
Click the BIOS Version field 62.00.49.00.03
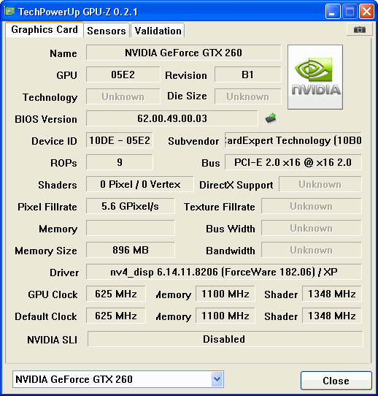(x=172, y=118)
